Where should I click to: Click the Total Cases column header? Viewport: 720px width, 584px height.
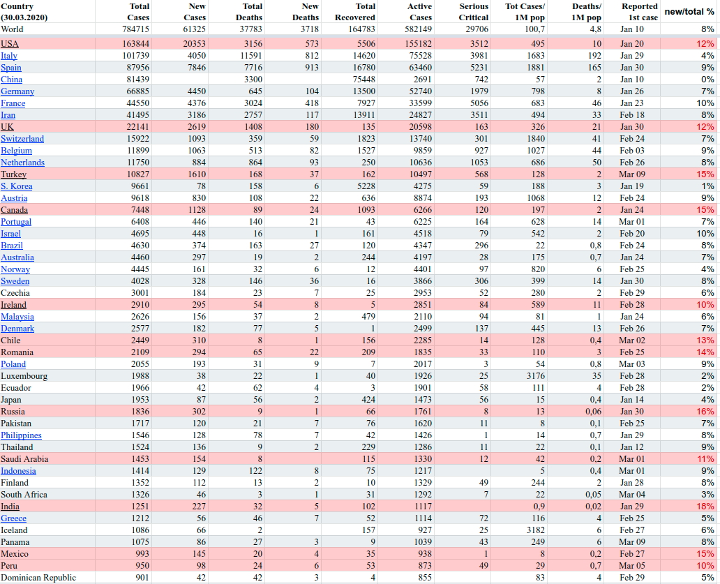point(138,11)
